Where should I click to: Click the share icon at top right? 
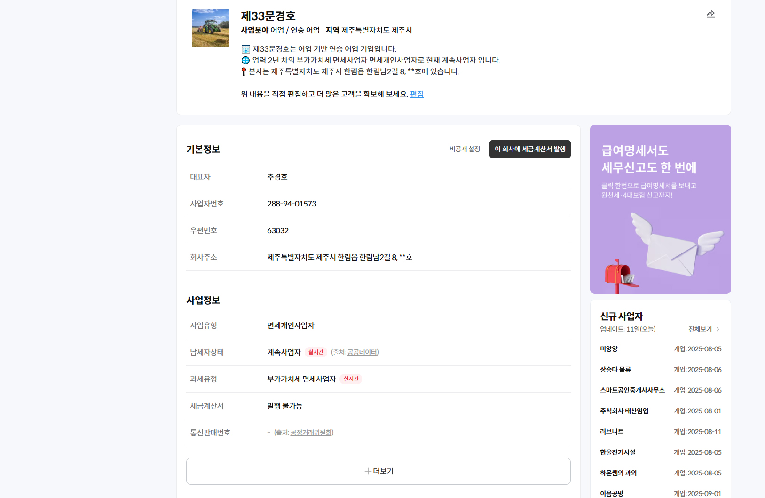(710, 14)
